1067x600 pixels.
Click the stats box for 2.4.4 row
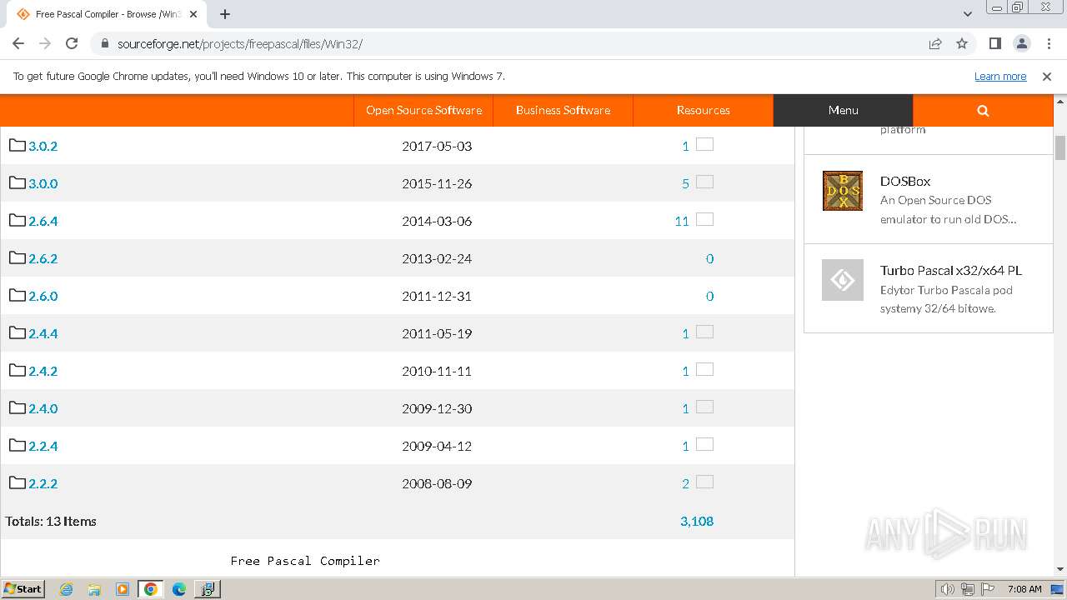704,332
